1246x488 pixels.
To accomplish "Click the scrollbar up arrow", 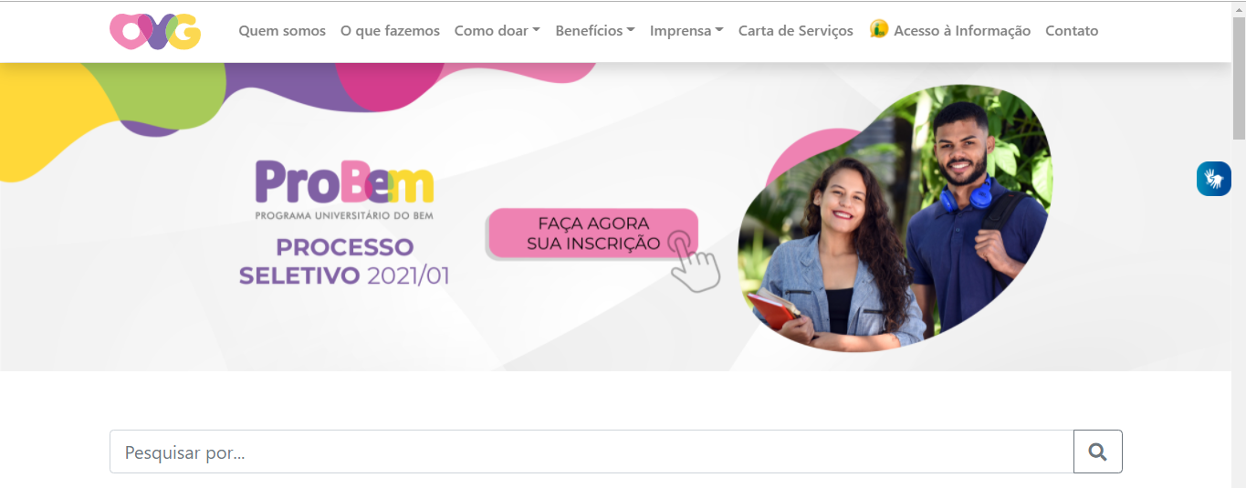I will [x=1239, y=8].
